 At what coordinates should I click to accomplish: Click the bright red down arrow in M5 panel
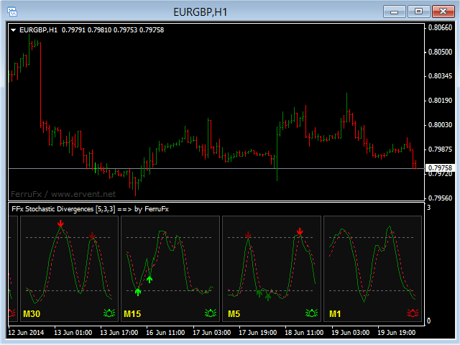click(x=300, y=231)
